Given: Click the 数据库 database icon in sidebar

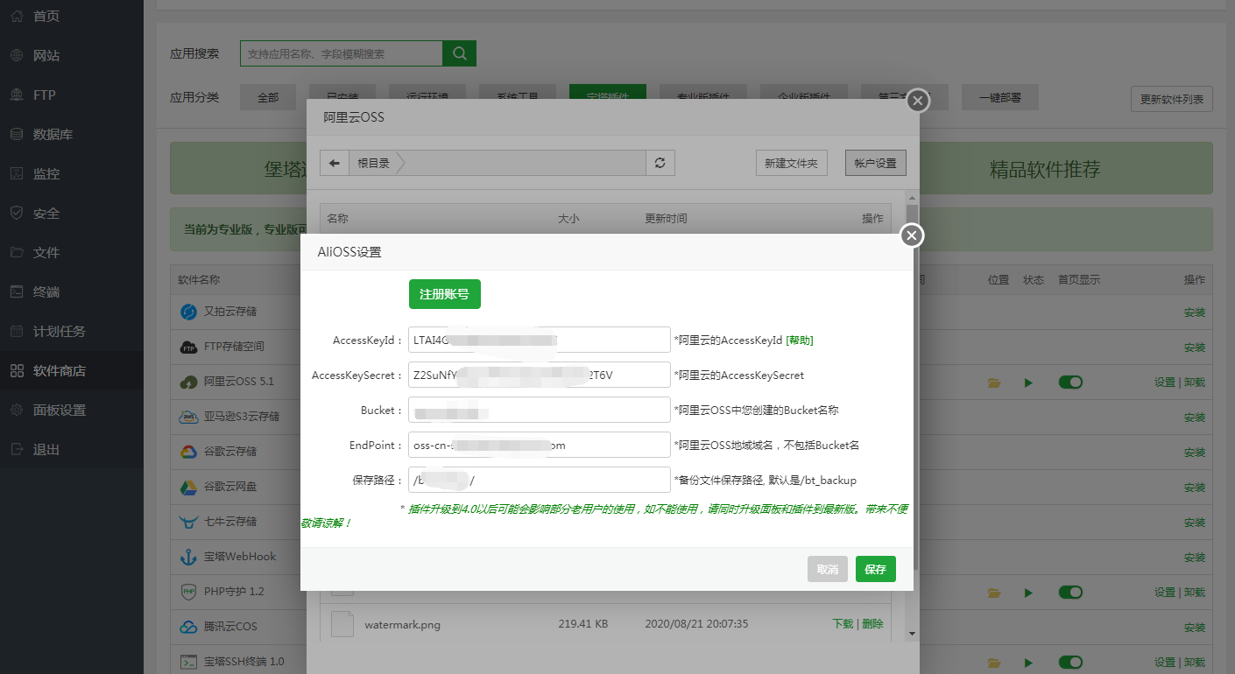Looking at the screenshot, I should (x=17, y=134).
